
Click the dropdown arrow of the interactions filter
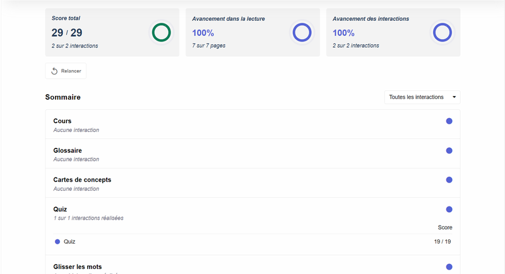tap(453, 97)
